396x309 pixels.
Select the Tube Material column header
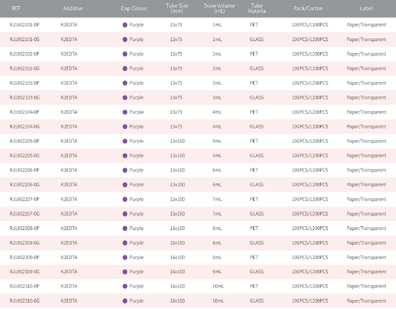click(257, 8)
